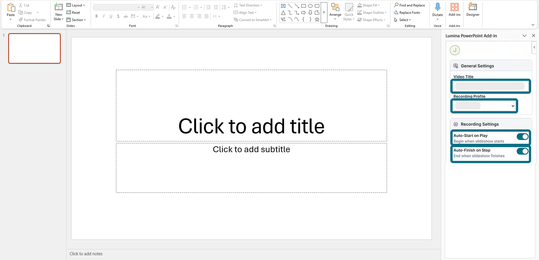This screenshot has height=260, width=539.
Task: Open the Designer pane
Action: pos(473,10)
